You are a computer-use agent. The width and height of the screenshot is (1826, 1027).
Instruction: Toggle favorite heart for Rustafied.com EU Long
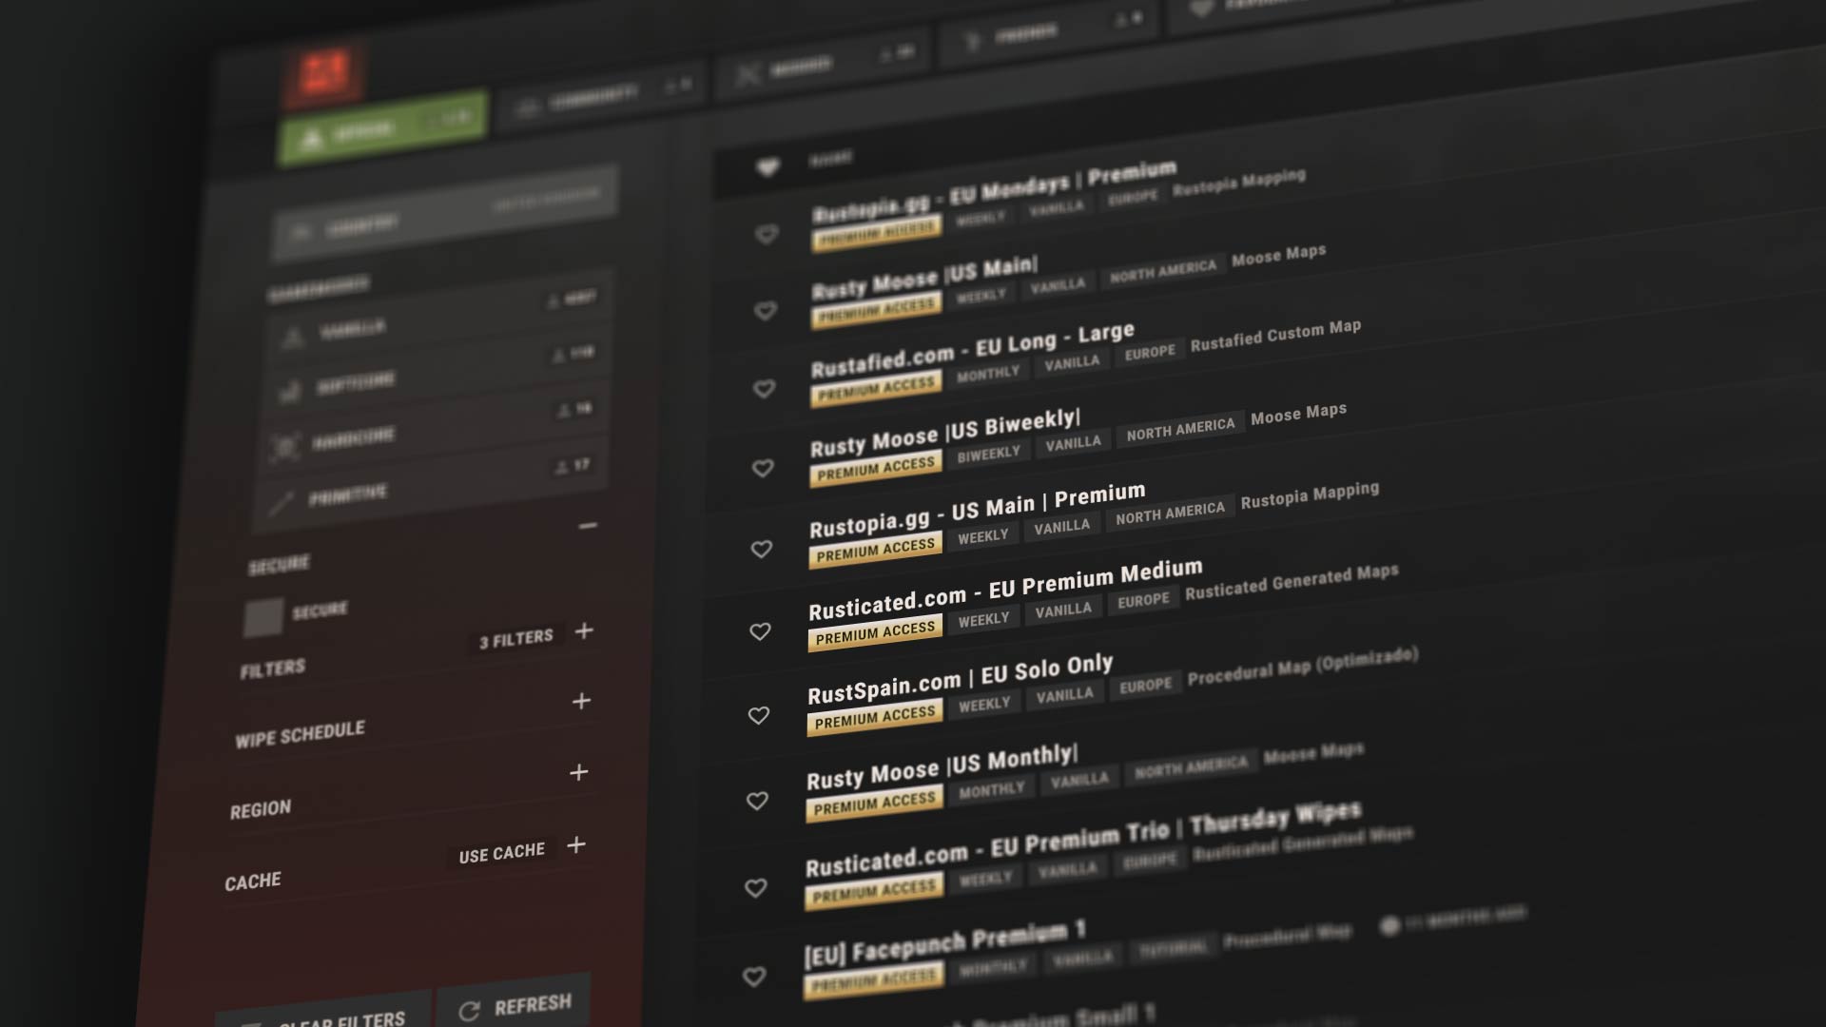point(764,389)
